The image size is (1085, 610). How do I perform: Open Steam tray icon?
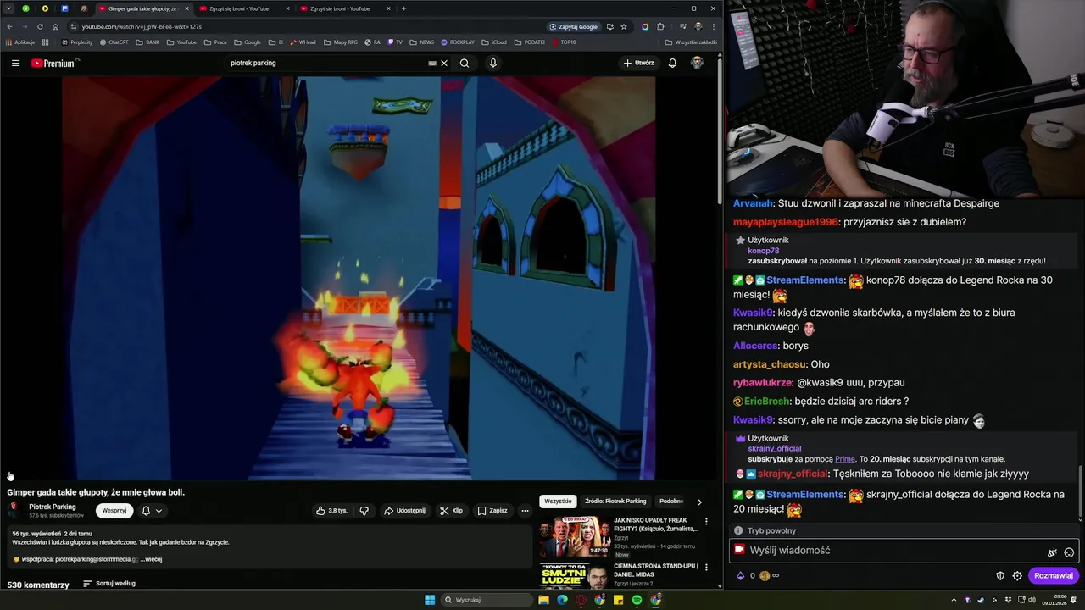(x=981, y=600)
